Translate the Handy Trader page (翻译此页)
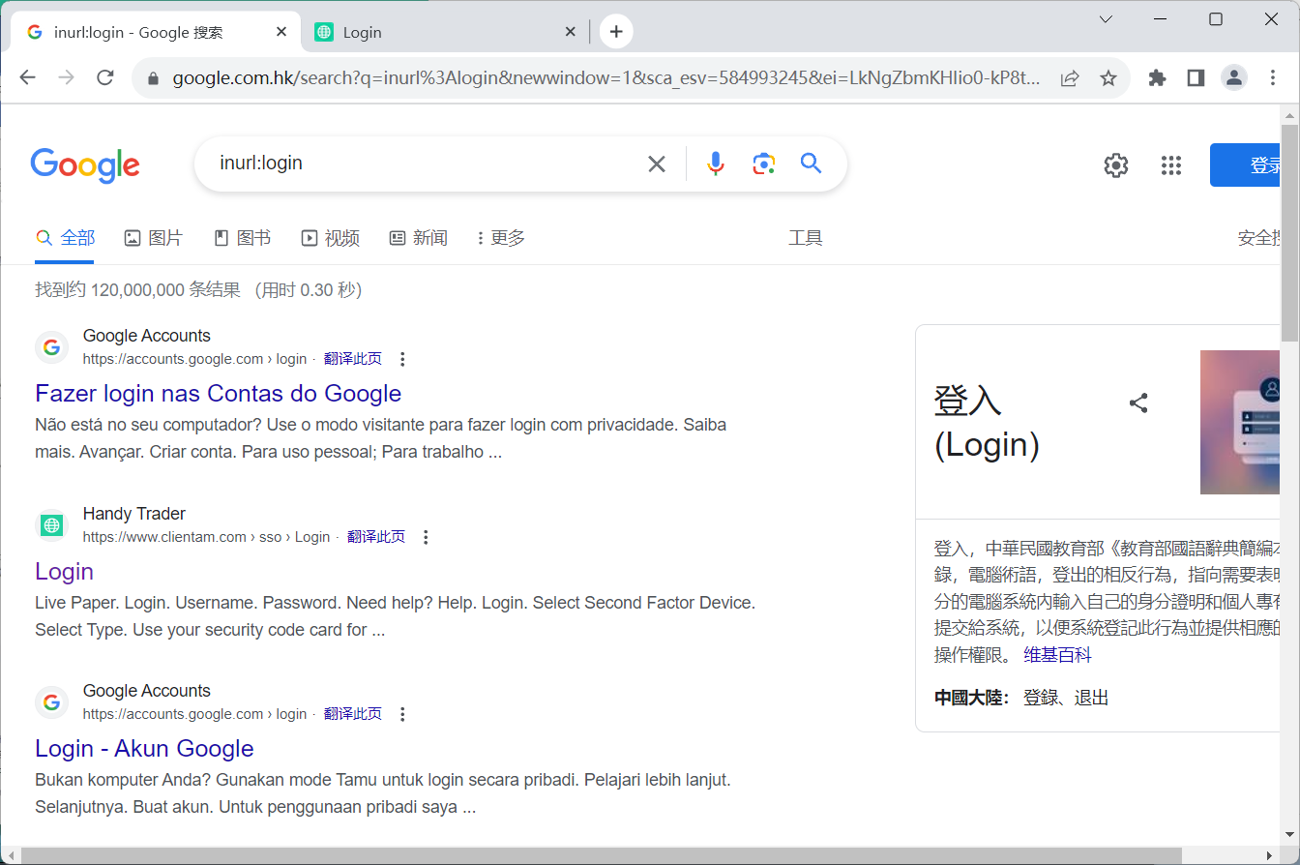The width and height of the screenshot is (1300, 865). point(376,537)
